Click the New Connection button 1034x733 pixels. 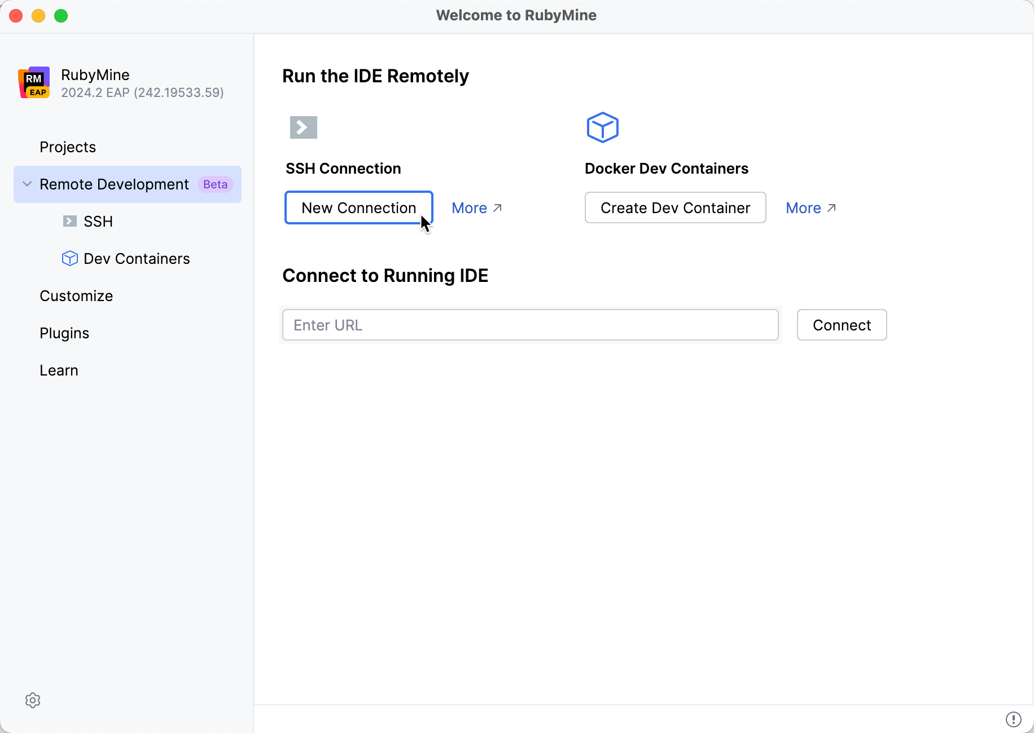(x=358, y=207)
